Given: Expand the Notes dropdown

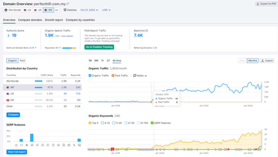Looking at the screenshot, I should [140, 76].
